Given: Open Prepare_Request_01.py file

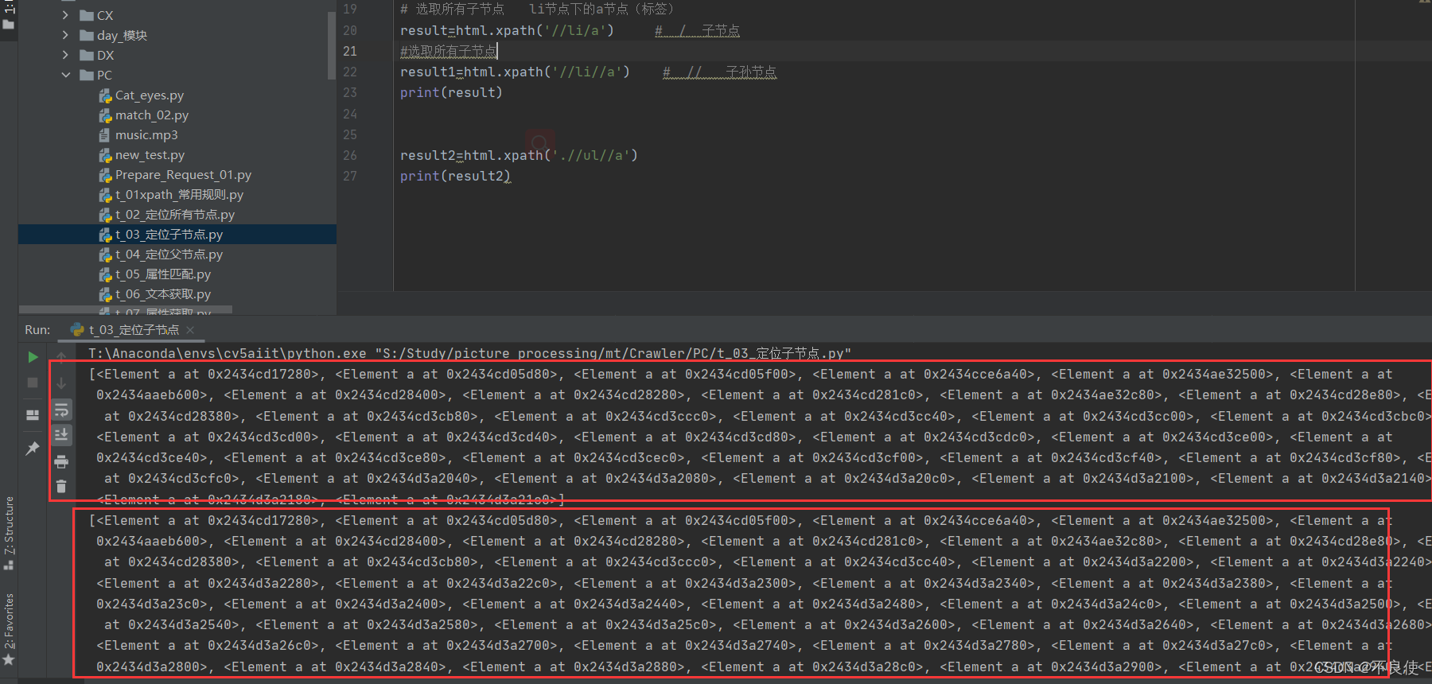Looking at the screenshot, I should [183, 175].
